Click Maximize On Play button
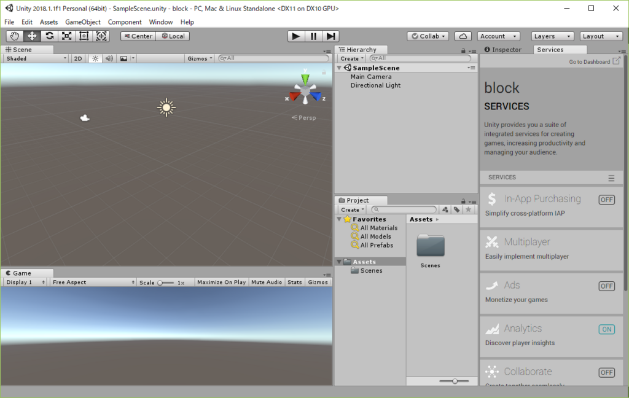The height and width of the screenshot is (398, 629). [x=221, y=283]
